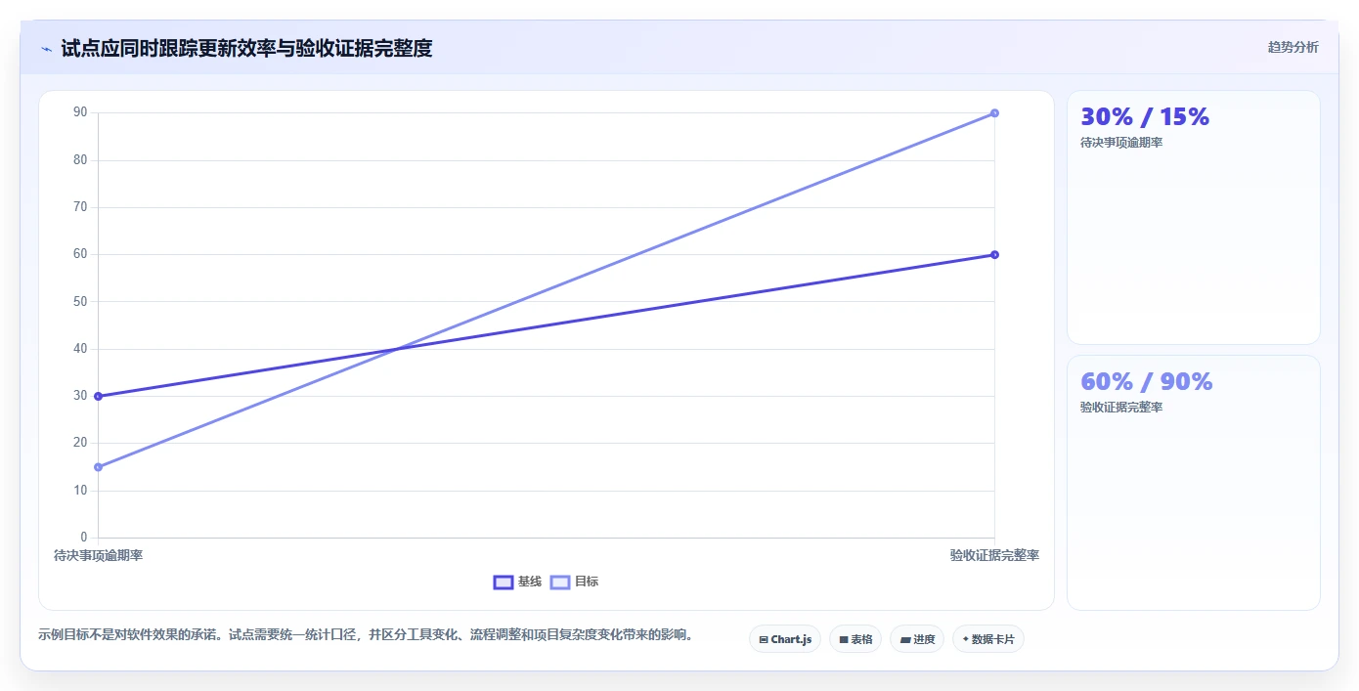1359x691 pixels.
Task: Click the 目标 legend color box
Action: 560,582
